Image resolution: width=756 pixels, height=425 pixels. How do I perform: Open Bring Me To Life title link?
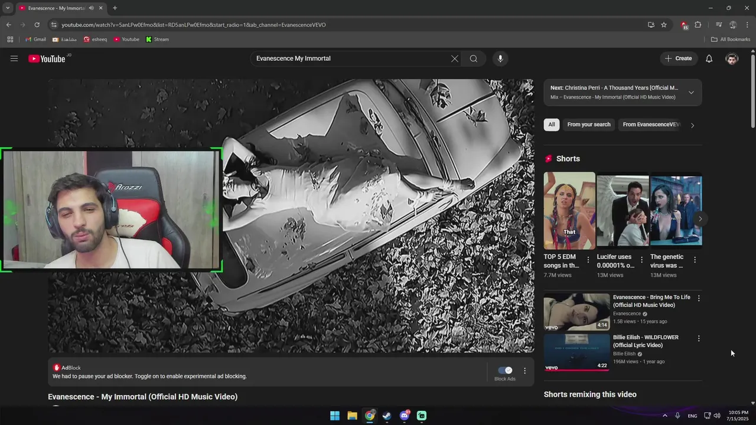pyautogui.click(x=651, y=301)
